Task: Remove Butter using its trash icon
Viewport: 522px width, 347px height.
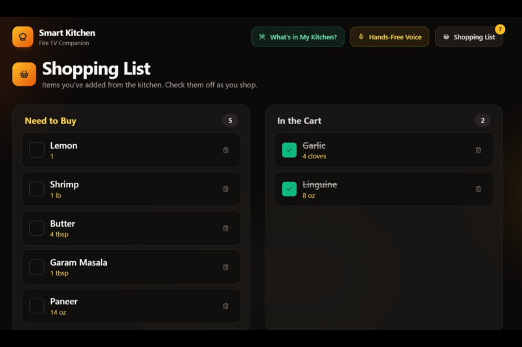Action: [226, 228]
